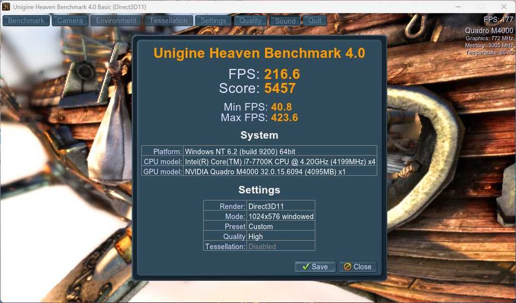Click the GPU model NVIDIA Quadro M4000 row
The height and width of the screenshot is (303, 516).
(260, 172)
